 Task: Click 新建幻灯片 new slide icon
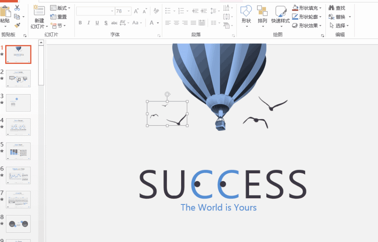(39, 11)
